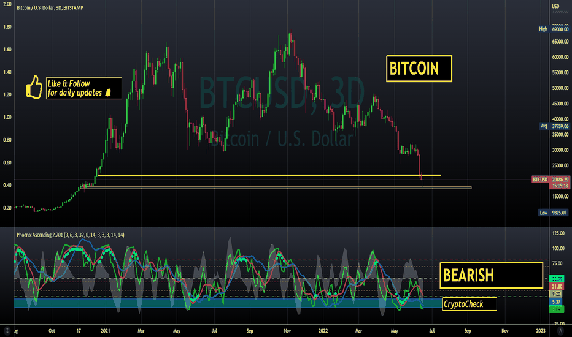The image size is (572, 337).
Task: Click the 1.00 value on left scale
Action: coord(7,117)
